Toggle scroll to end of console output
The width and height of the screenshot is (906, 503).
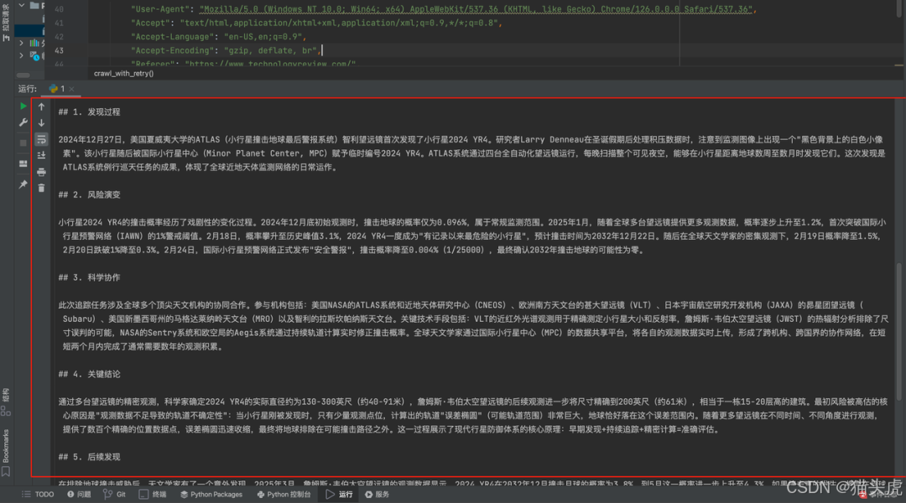(x=42, y=155)
